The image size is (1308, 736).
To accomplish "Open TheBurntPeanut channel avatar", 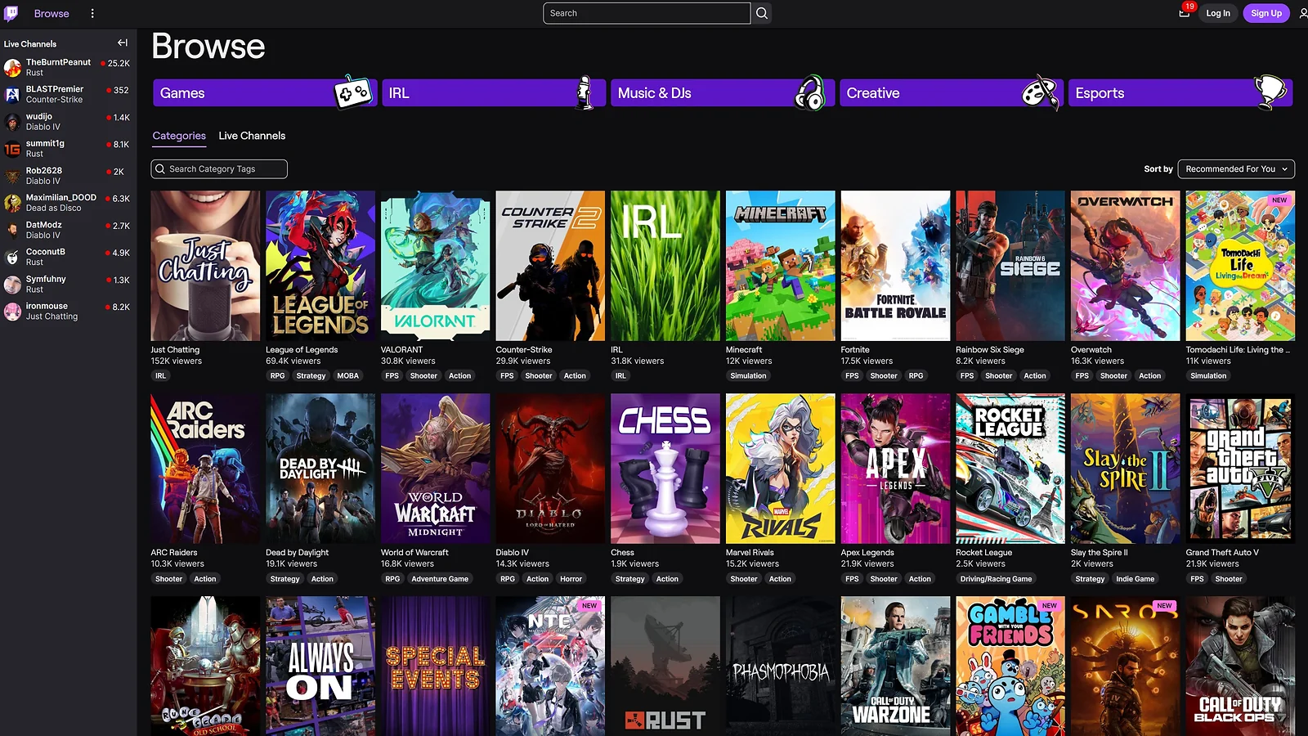I will (x=12, y=67).
